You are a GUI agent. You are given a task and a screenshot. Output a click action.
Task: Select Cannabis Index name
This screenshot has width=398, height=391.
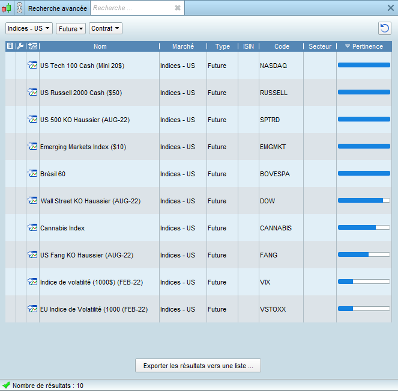pos(62,228)
